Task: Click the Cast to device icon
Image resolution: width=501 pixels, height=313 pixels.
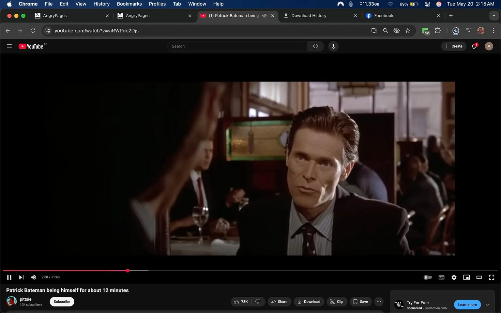Action: pos(374,30)
